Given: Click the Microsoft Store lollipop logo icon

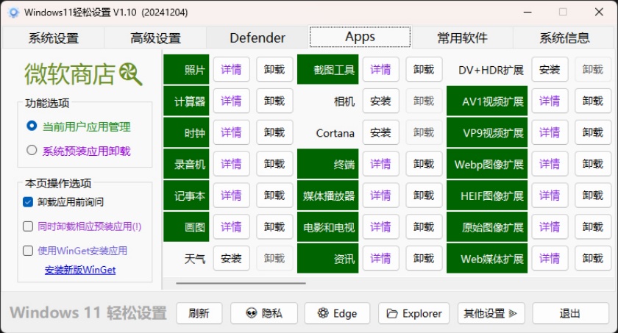Looking at the screenshot, I should pos(131,72).
